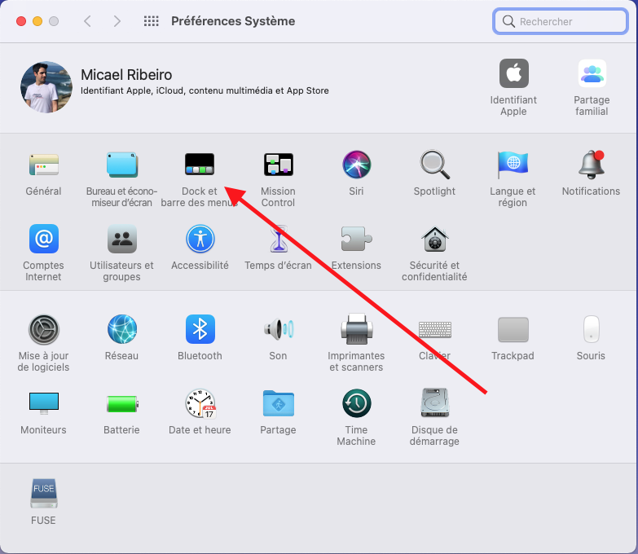The height and width of the screenshot is (554, 638).
Task: Click the Rechercher search field
Action: [561, 21]
